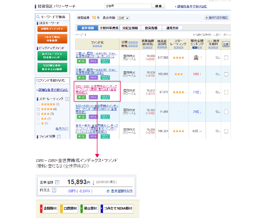Sort スターレーティング column ascending arrow
Viewport: 270px width, 220px height.
[176, 48]
